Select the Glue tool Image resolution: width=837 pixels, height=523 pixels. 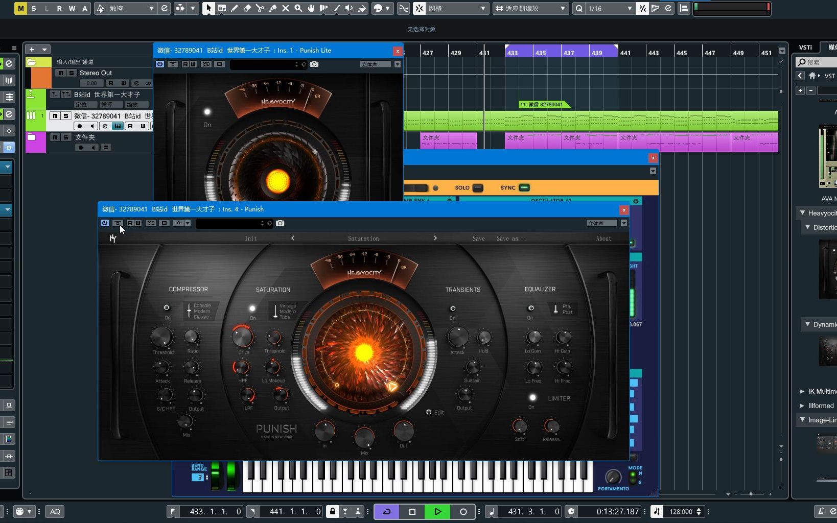[x=273, y=8]
